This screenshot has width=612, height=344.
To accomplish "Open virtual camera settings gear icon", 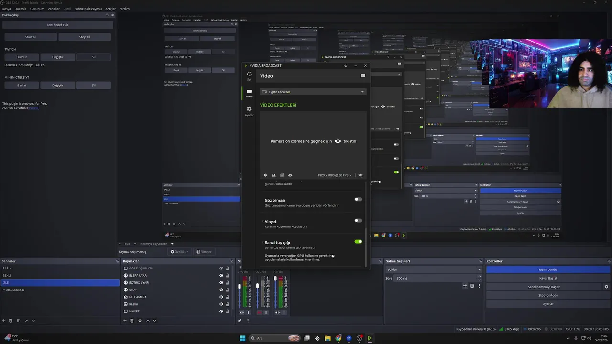I will coord(606,287).
